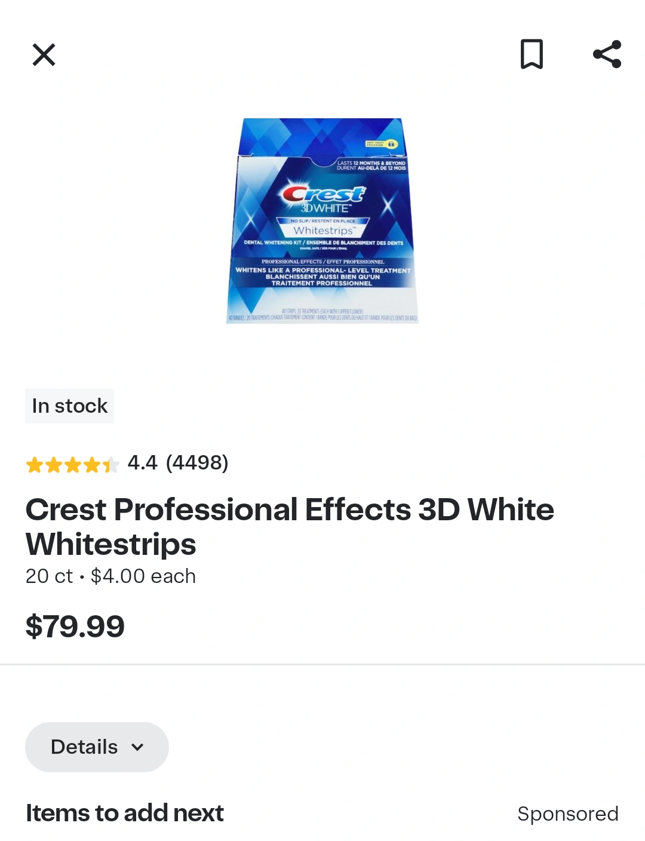Open the Crest Whitestrips product image
The width and height of the screenshot is (645, 841).
pos(322,220)
